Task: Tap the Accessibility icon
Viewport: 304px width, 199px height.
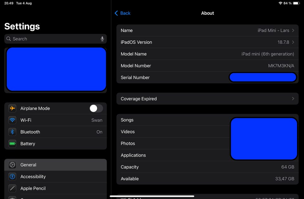Action: click(12, 177)
